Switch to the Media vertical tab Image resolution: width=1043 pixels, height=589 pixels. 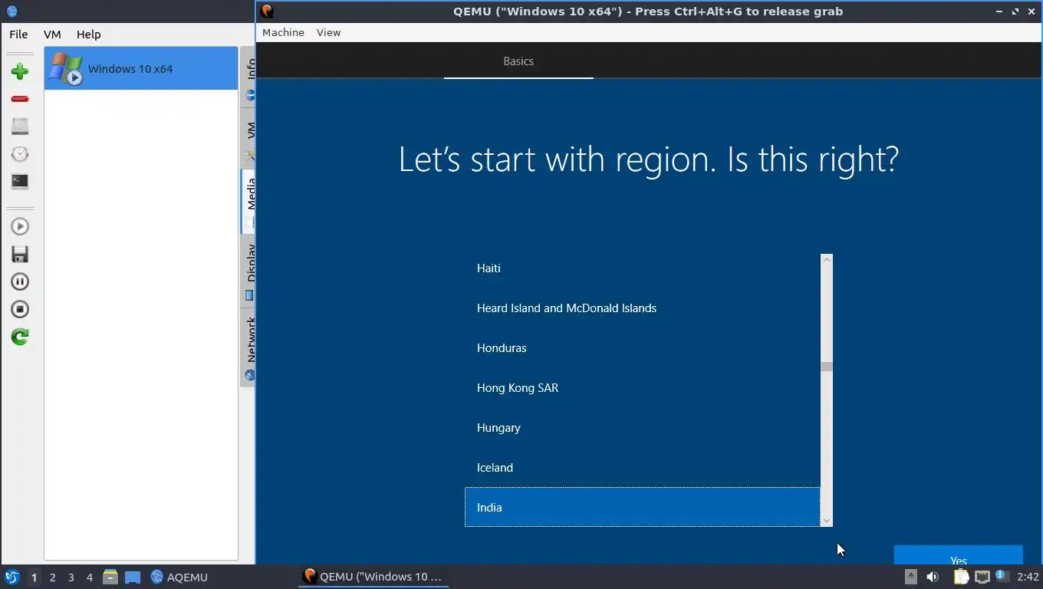[x=248, y=201]
